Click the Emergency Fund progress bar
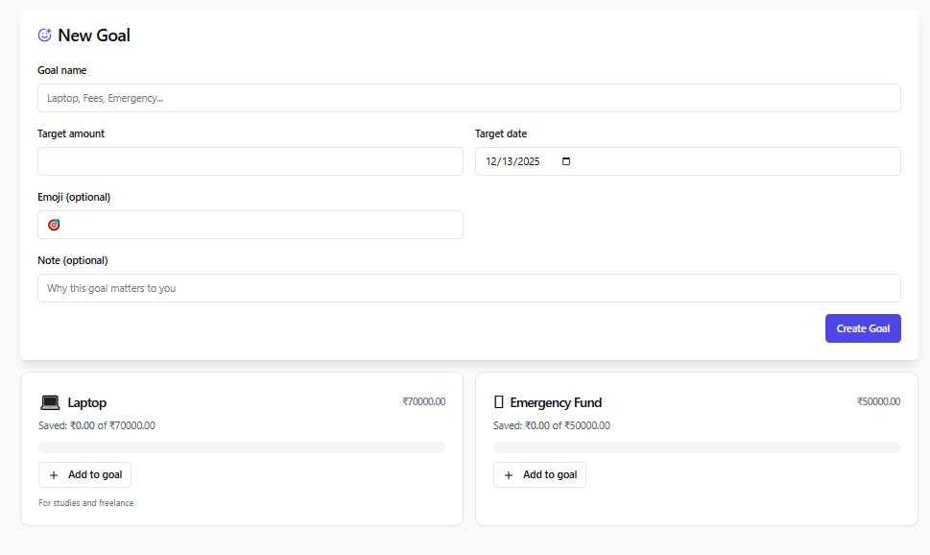Viewport: 930px width, 555px height. coord(696,447)
